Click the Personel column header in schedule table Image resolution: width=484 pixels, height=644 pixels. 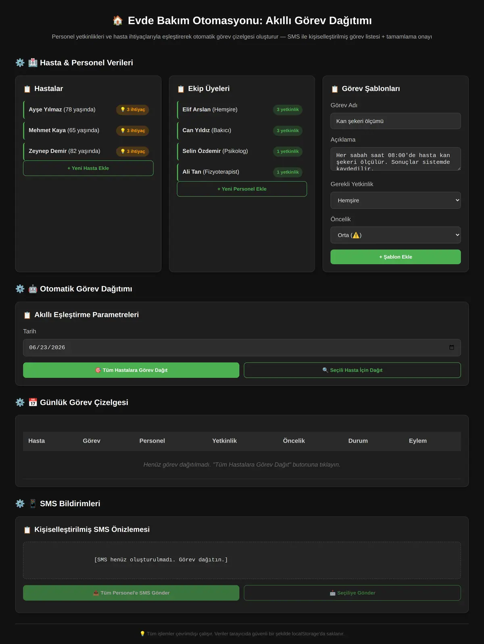pos(152,441)
